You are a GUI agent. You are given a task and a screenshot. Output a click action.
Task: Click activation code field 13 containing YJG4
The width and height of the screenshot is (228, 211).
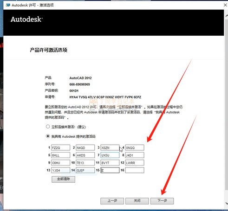pos(60,170)
